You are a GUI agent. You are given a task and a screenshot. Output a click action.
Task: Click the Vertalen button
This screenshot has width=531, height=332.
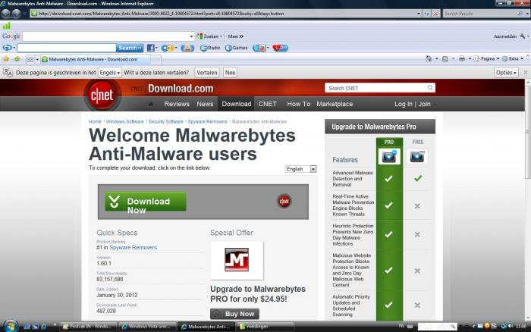click(x=206, y=73)
